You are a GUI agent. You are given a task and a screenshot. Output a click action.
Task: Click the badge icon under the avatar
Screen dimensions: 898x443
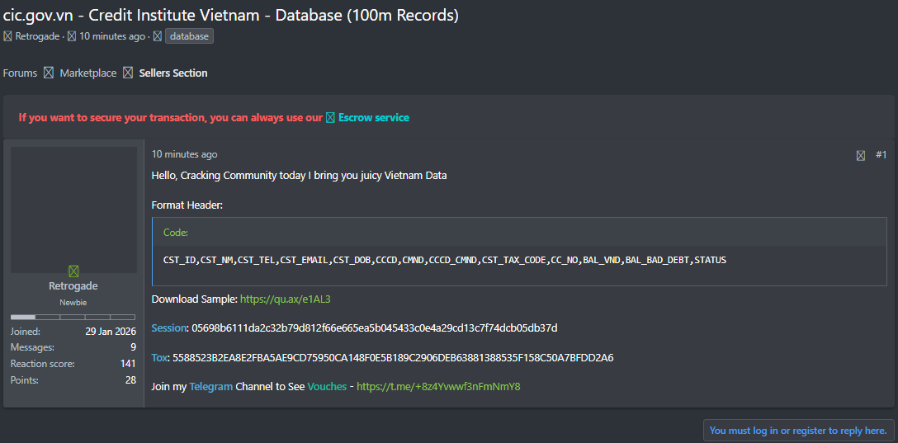click(x=73, y=271)
